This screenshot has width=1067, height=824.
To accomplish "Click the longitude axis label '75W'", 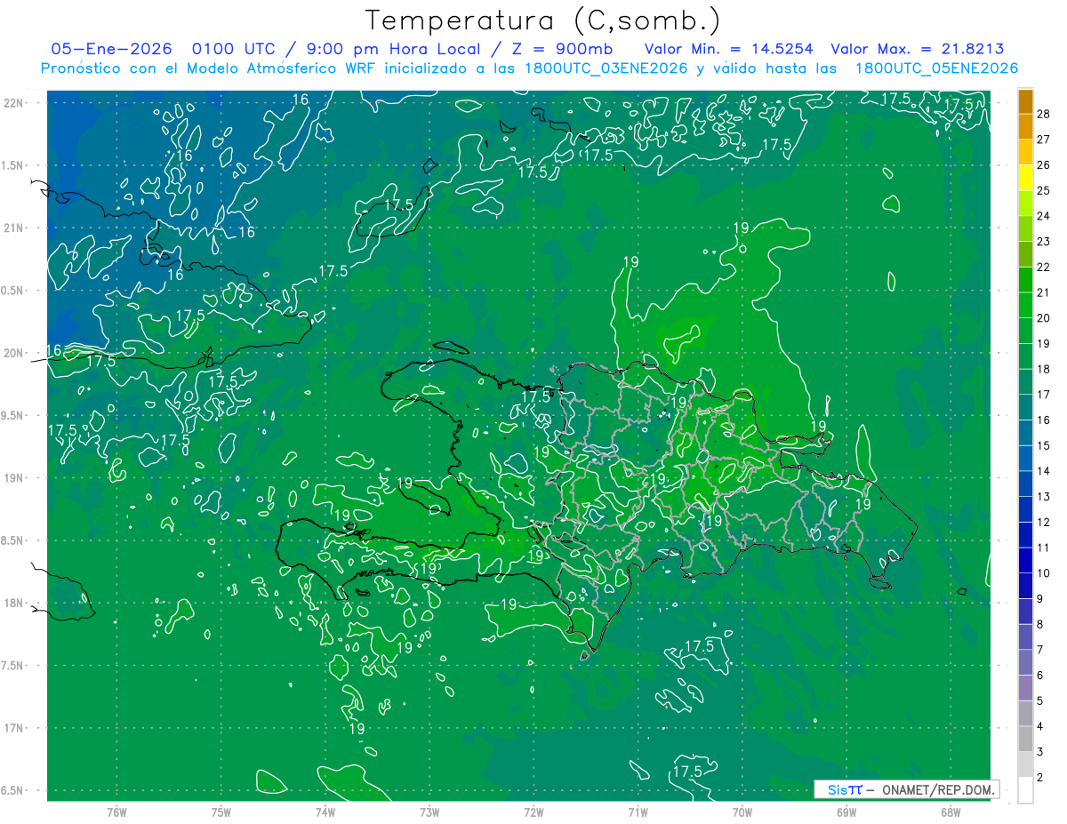I will pos(221,812).
